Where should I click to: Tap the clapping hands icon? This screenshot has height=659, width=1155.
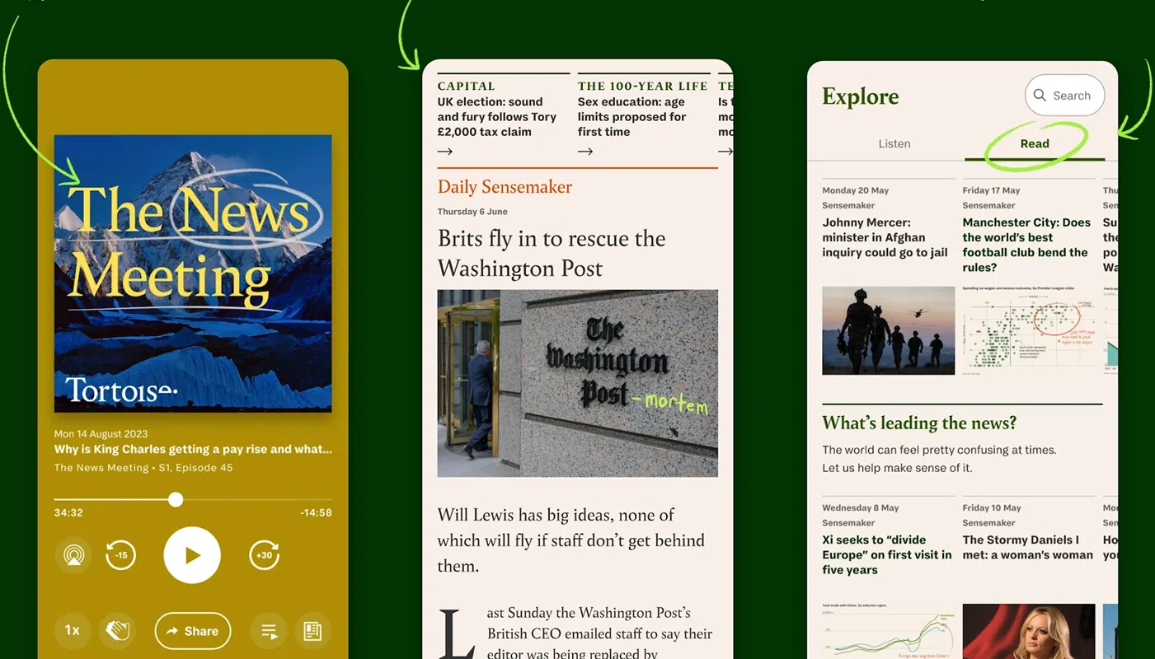[118, 631]
